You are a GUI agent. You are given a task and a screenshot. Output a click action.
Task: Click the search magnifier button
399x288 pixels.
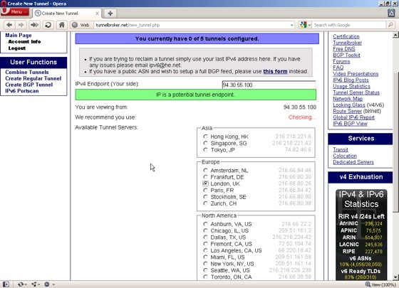click(390, 25)
